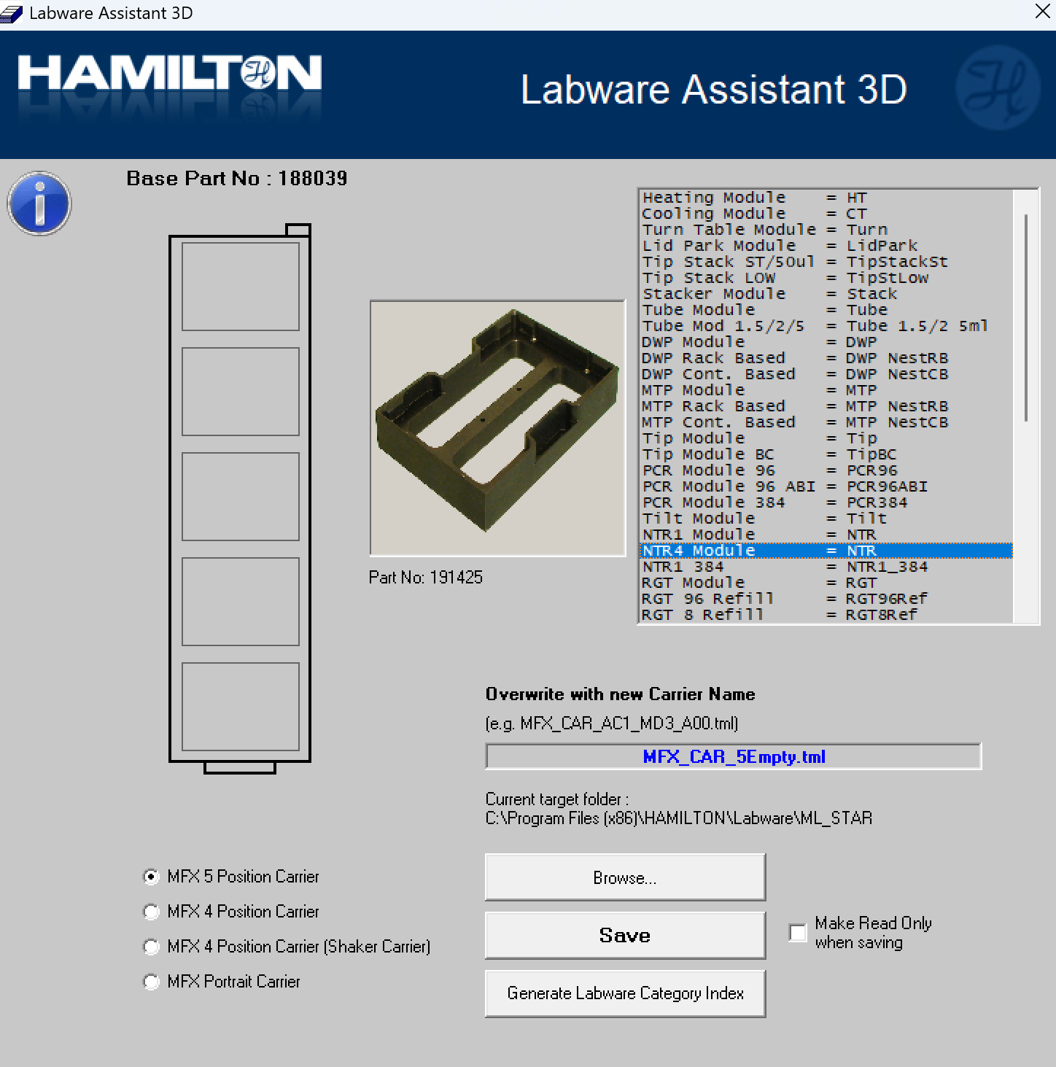Screen dimensions: 1056x1067
Task: Select 'DWP Module = DWP' row
Action: tap(826, 342)
